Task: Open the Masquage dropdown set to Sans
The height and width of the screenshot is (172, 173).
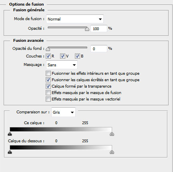Action: (x=62, y=65)
